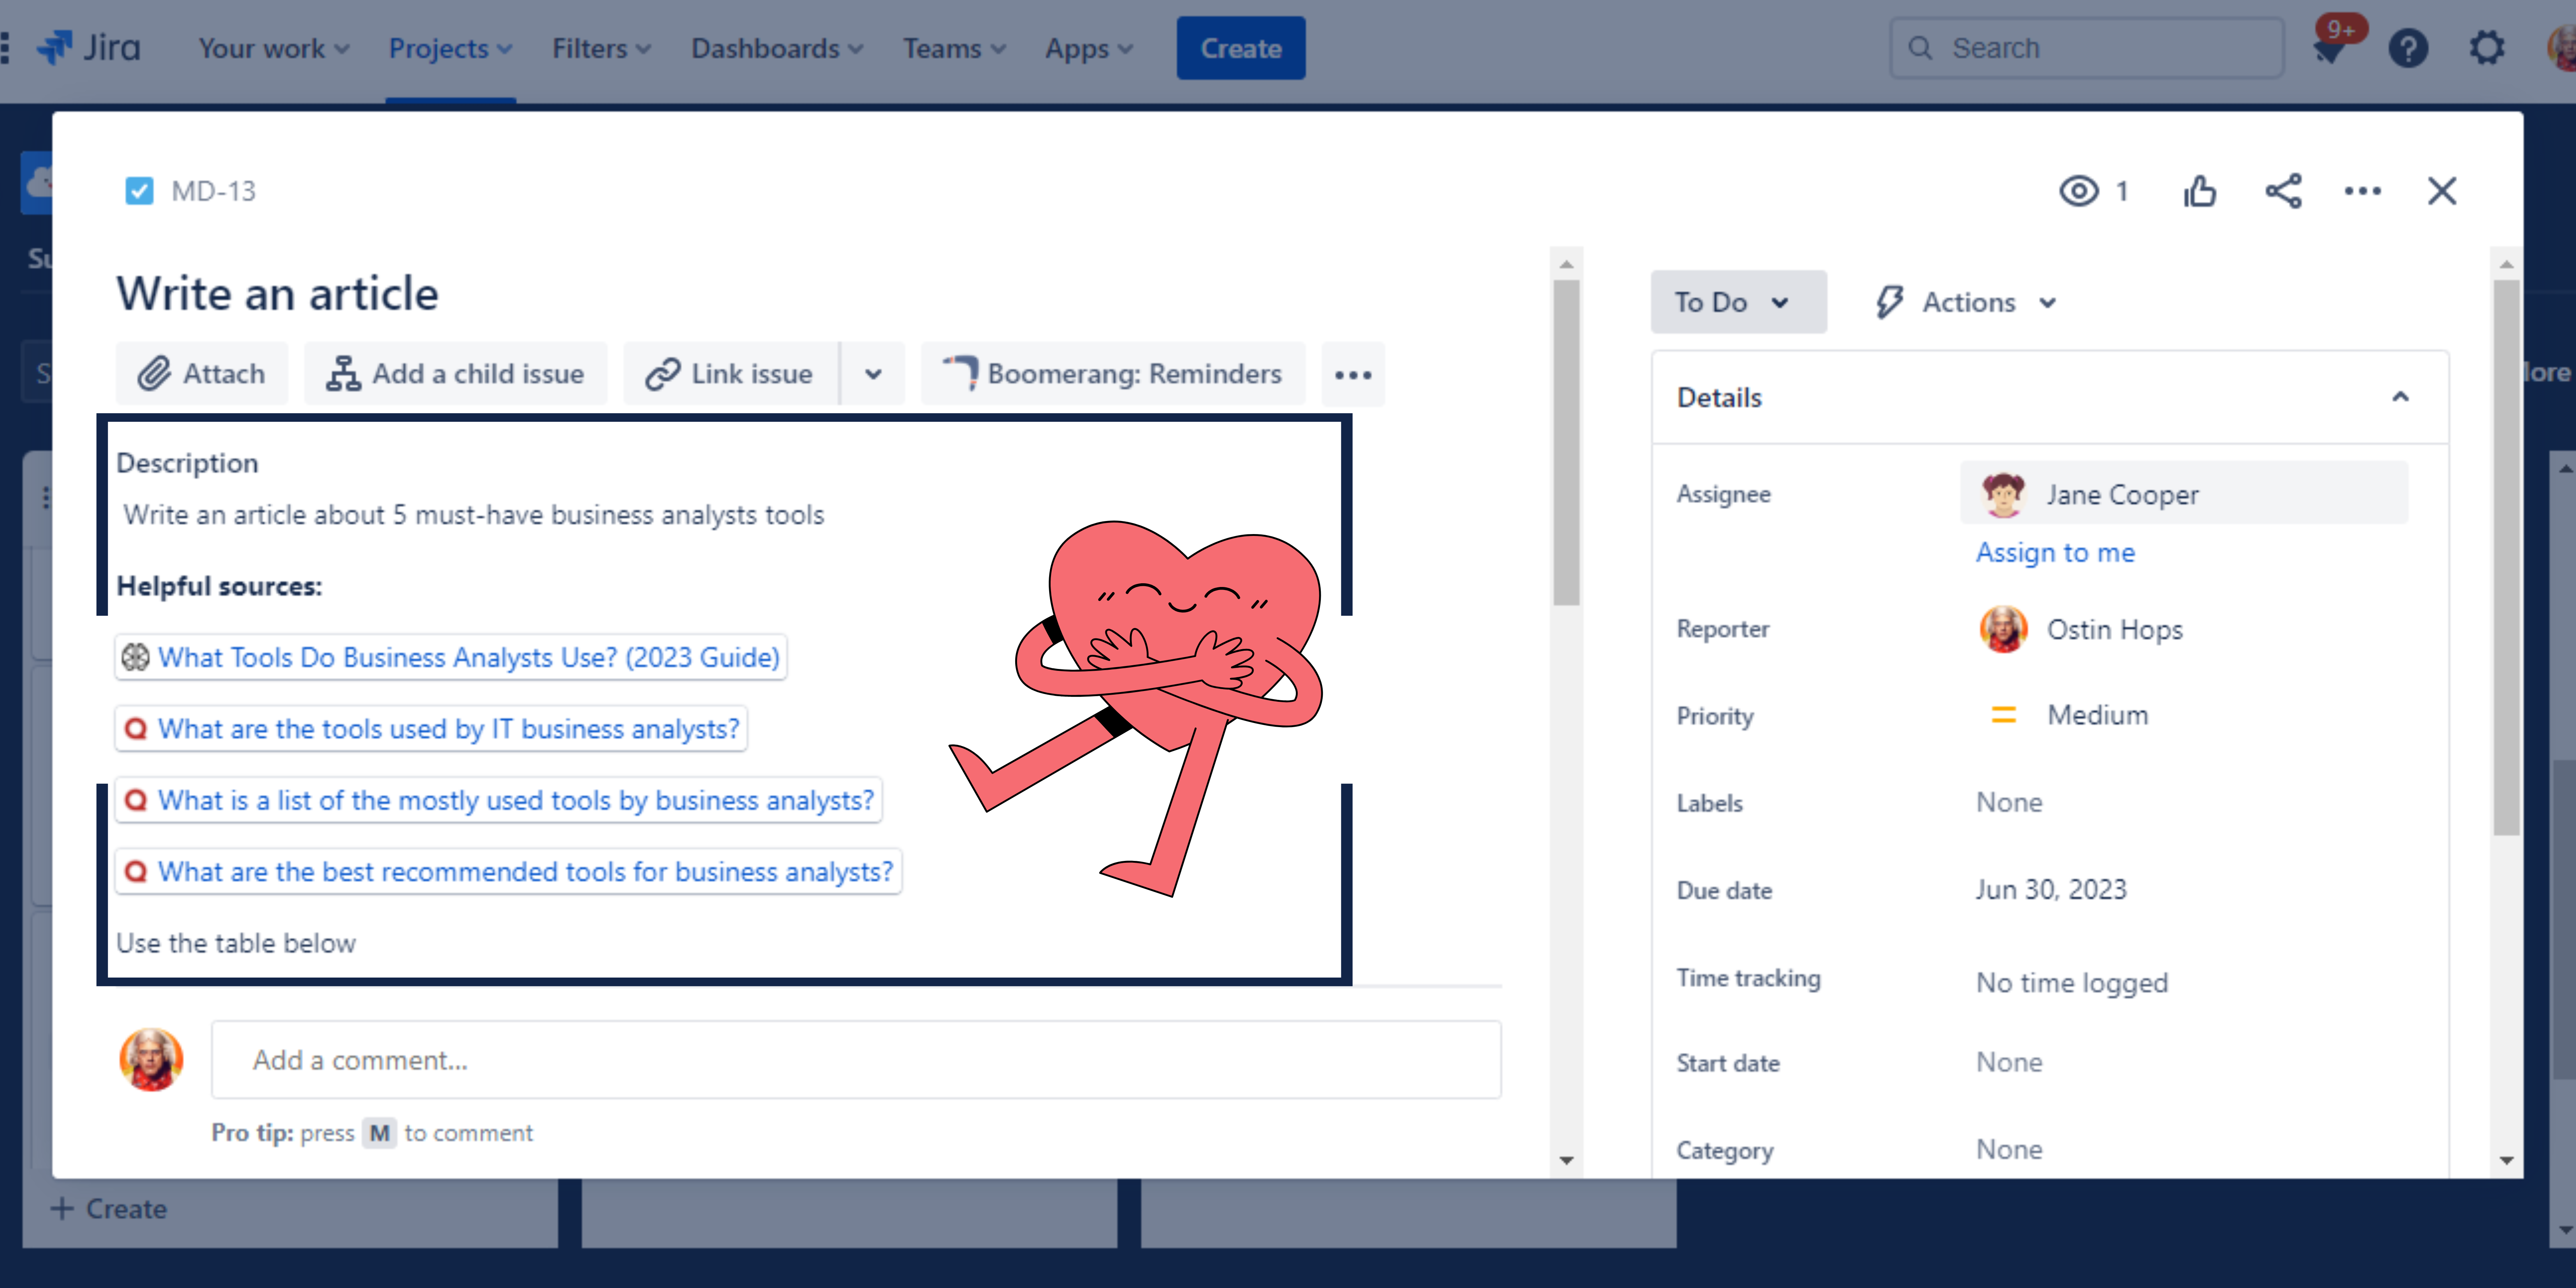Viewport: 2576px width, 1288px height.
Task: Open the Dashboards menu
Action: (x=777, y=48)
